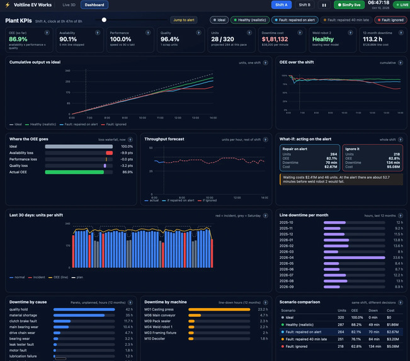Show help for Cumulative output vs ideal
The width and height of the screenshot is (410, 361).
[265, 63]
